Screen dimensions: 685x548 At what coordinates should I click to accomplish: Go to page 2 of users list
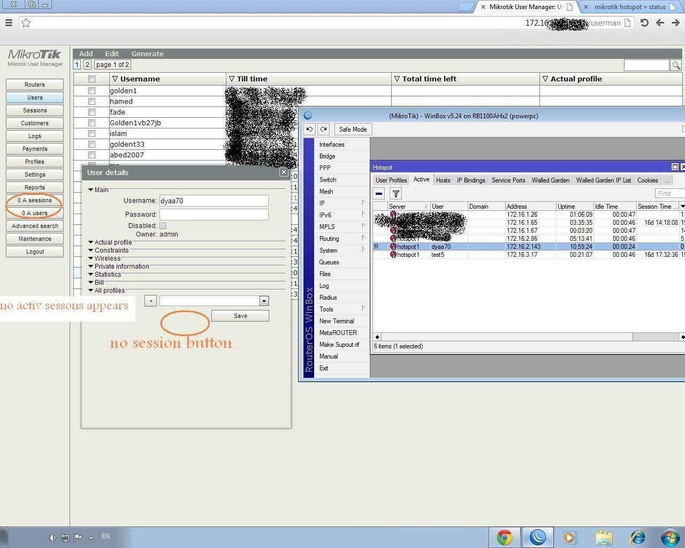(87, 65)
